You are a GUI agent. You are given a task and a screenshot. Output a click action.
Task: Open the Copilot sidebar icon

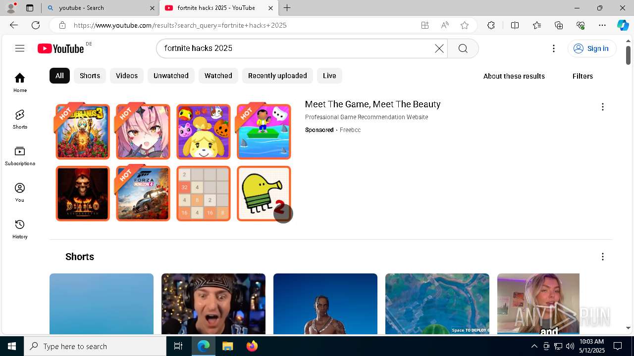(623, 25)
